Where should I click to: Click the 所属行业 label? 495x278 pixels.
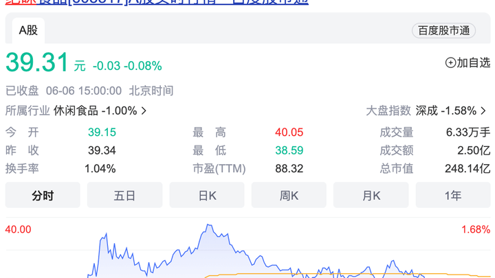click(x=27, y=111)
